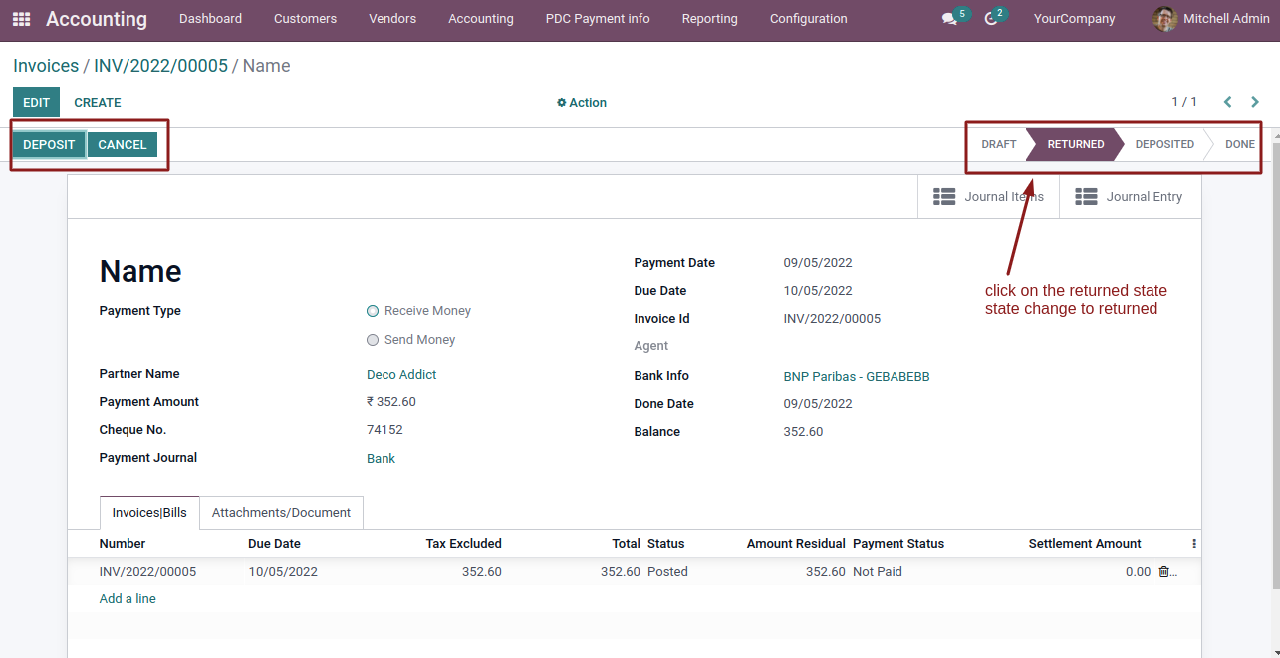Delete the INV/2022/00005 line trash icon
The width and height of the screenshot is (1280, 658).
(x=1163, y=572)
